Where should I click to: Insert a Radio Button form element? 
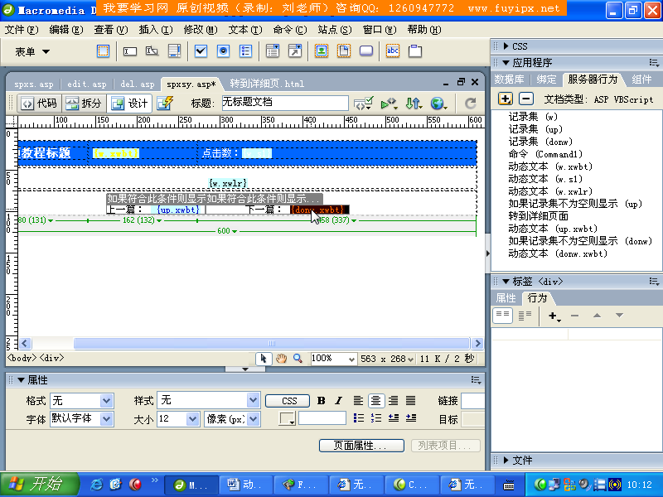coord(223,51)
